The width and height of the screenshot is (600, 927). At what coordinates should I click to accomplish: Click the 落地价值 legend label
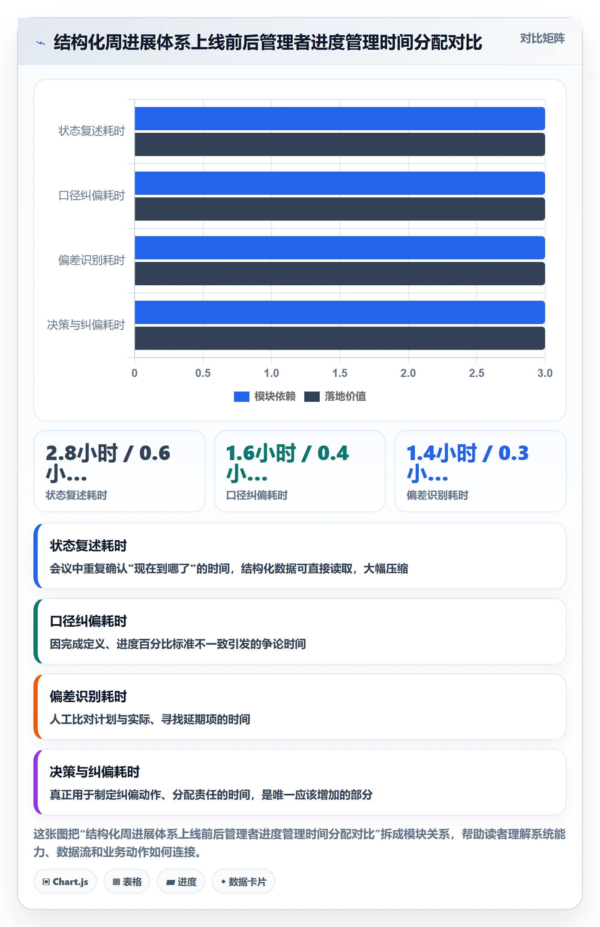(345, 396)
